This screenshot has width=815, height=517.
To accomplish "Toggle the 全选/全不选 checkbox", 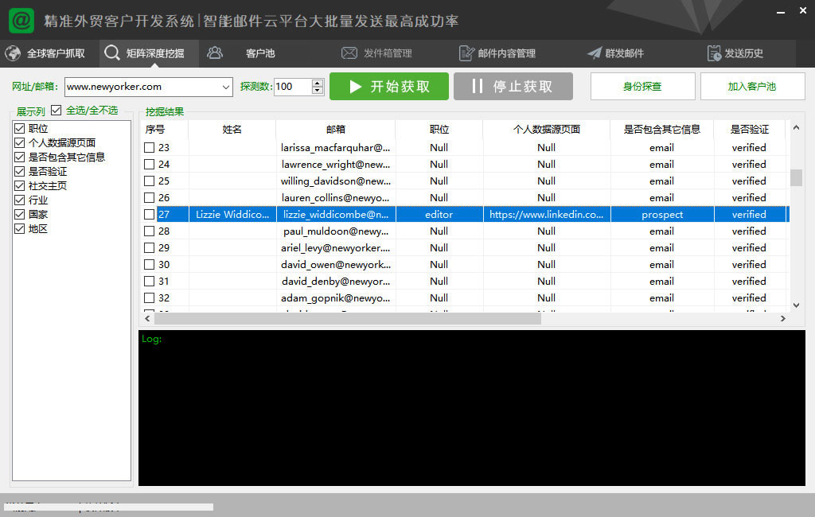I will coord(57,111).
